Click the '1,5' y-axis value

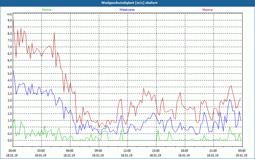[10, 121]
